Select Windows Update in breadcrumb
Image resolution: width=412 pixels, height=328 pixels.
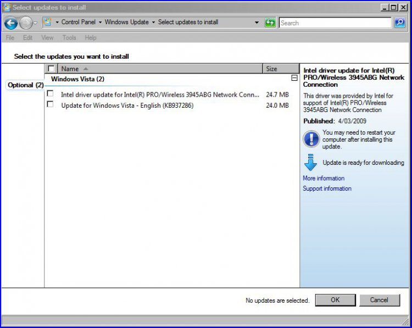point(127,22)
